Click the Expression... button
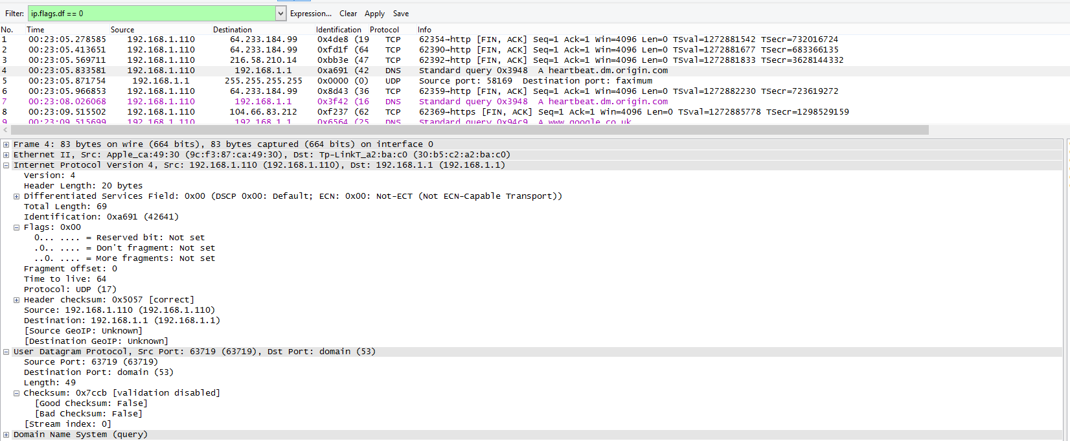 pos(310,14)
